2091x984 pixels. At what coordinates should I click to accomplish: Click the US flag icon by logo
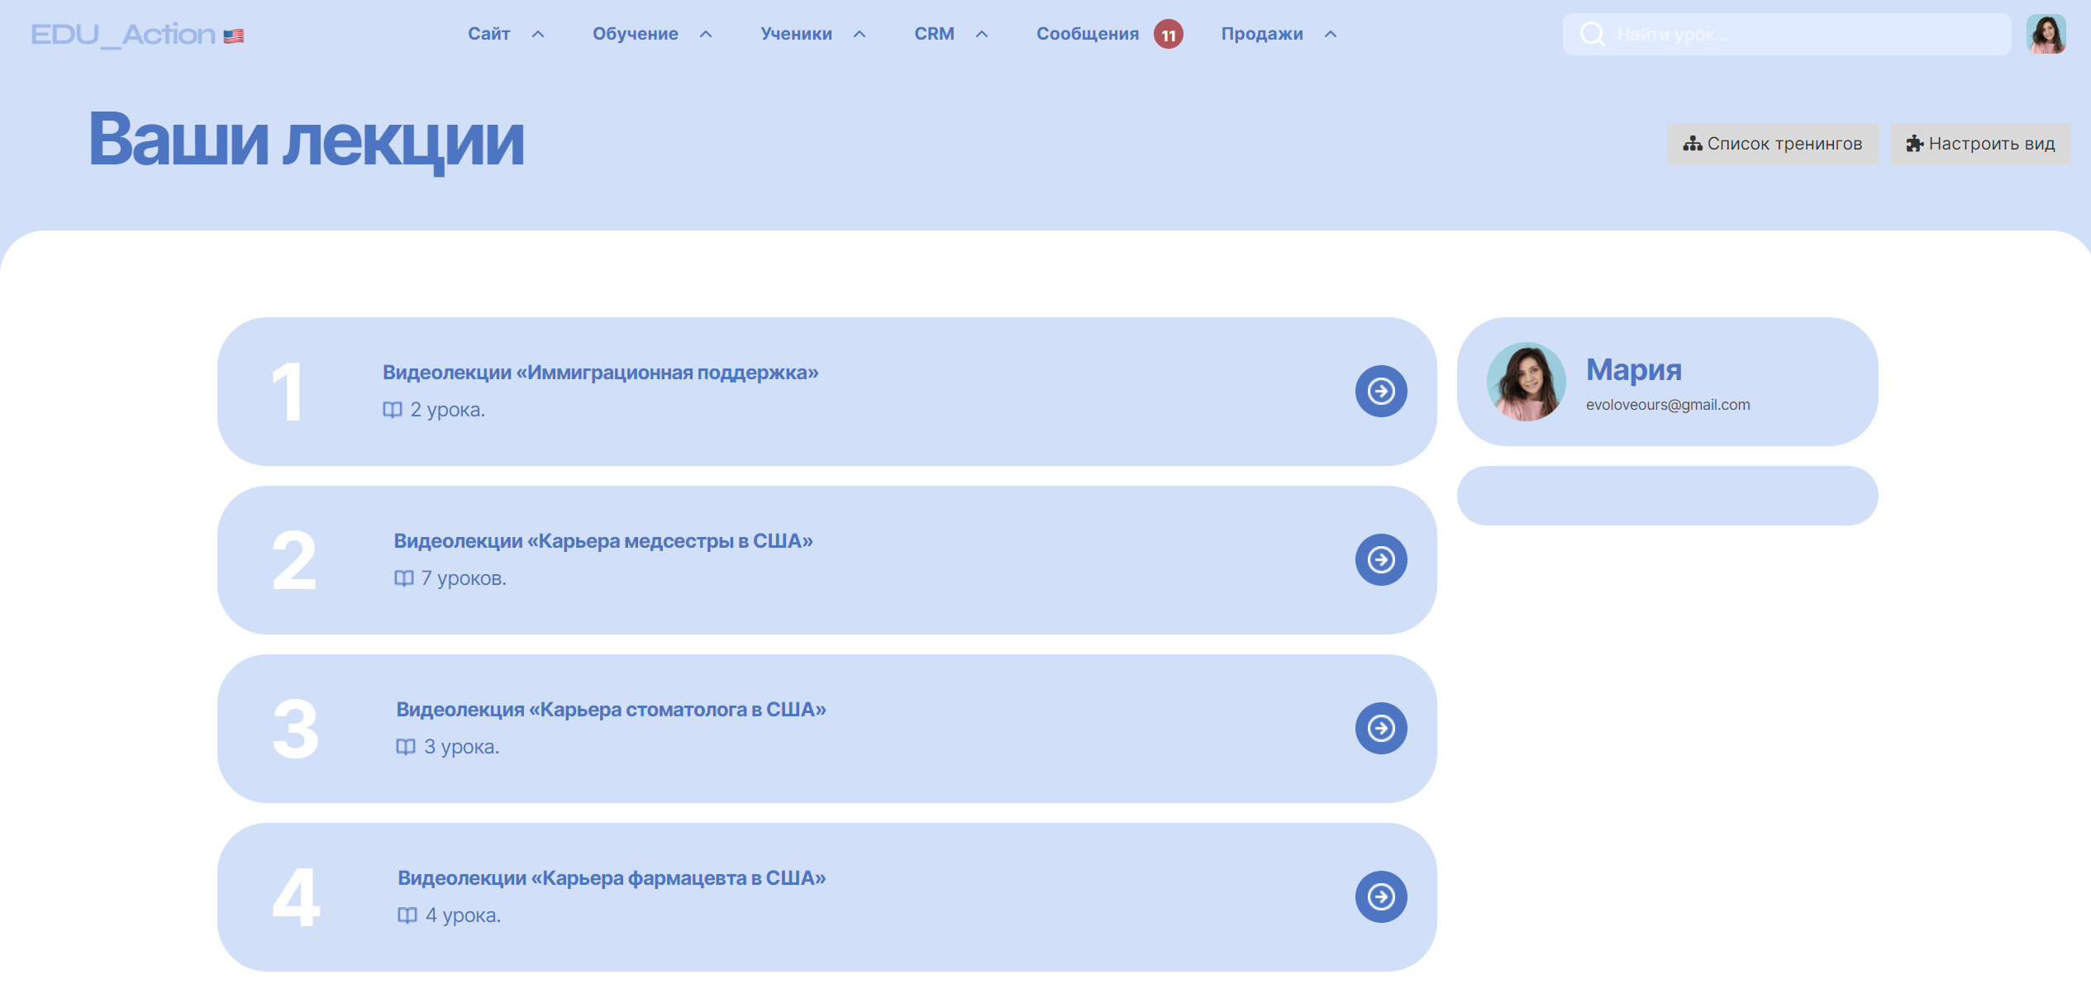point(234,36)
